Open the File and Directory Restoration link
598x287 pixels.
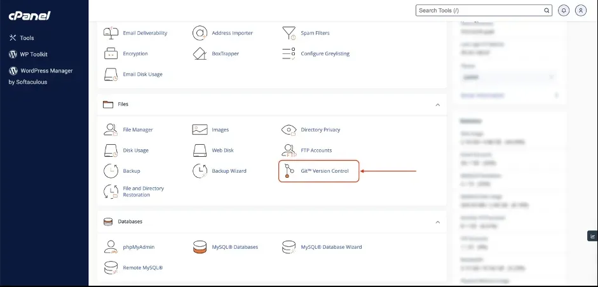(x=143, y=191)
